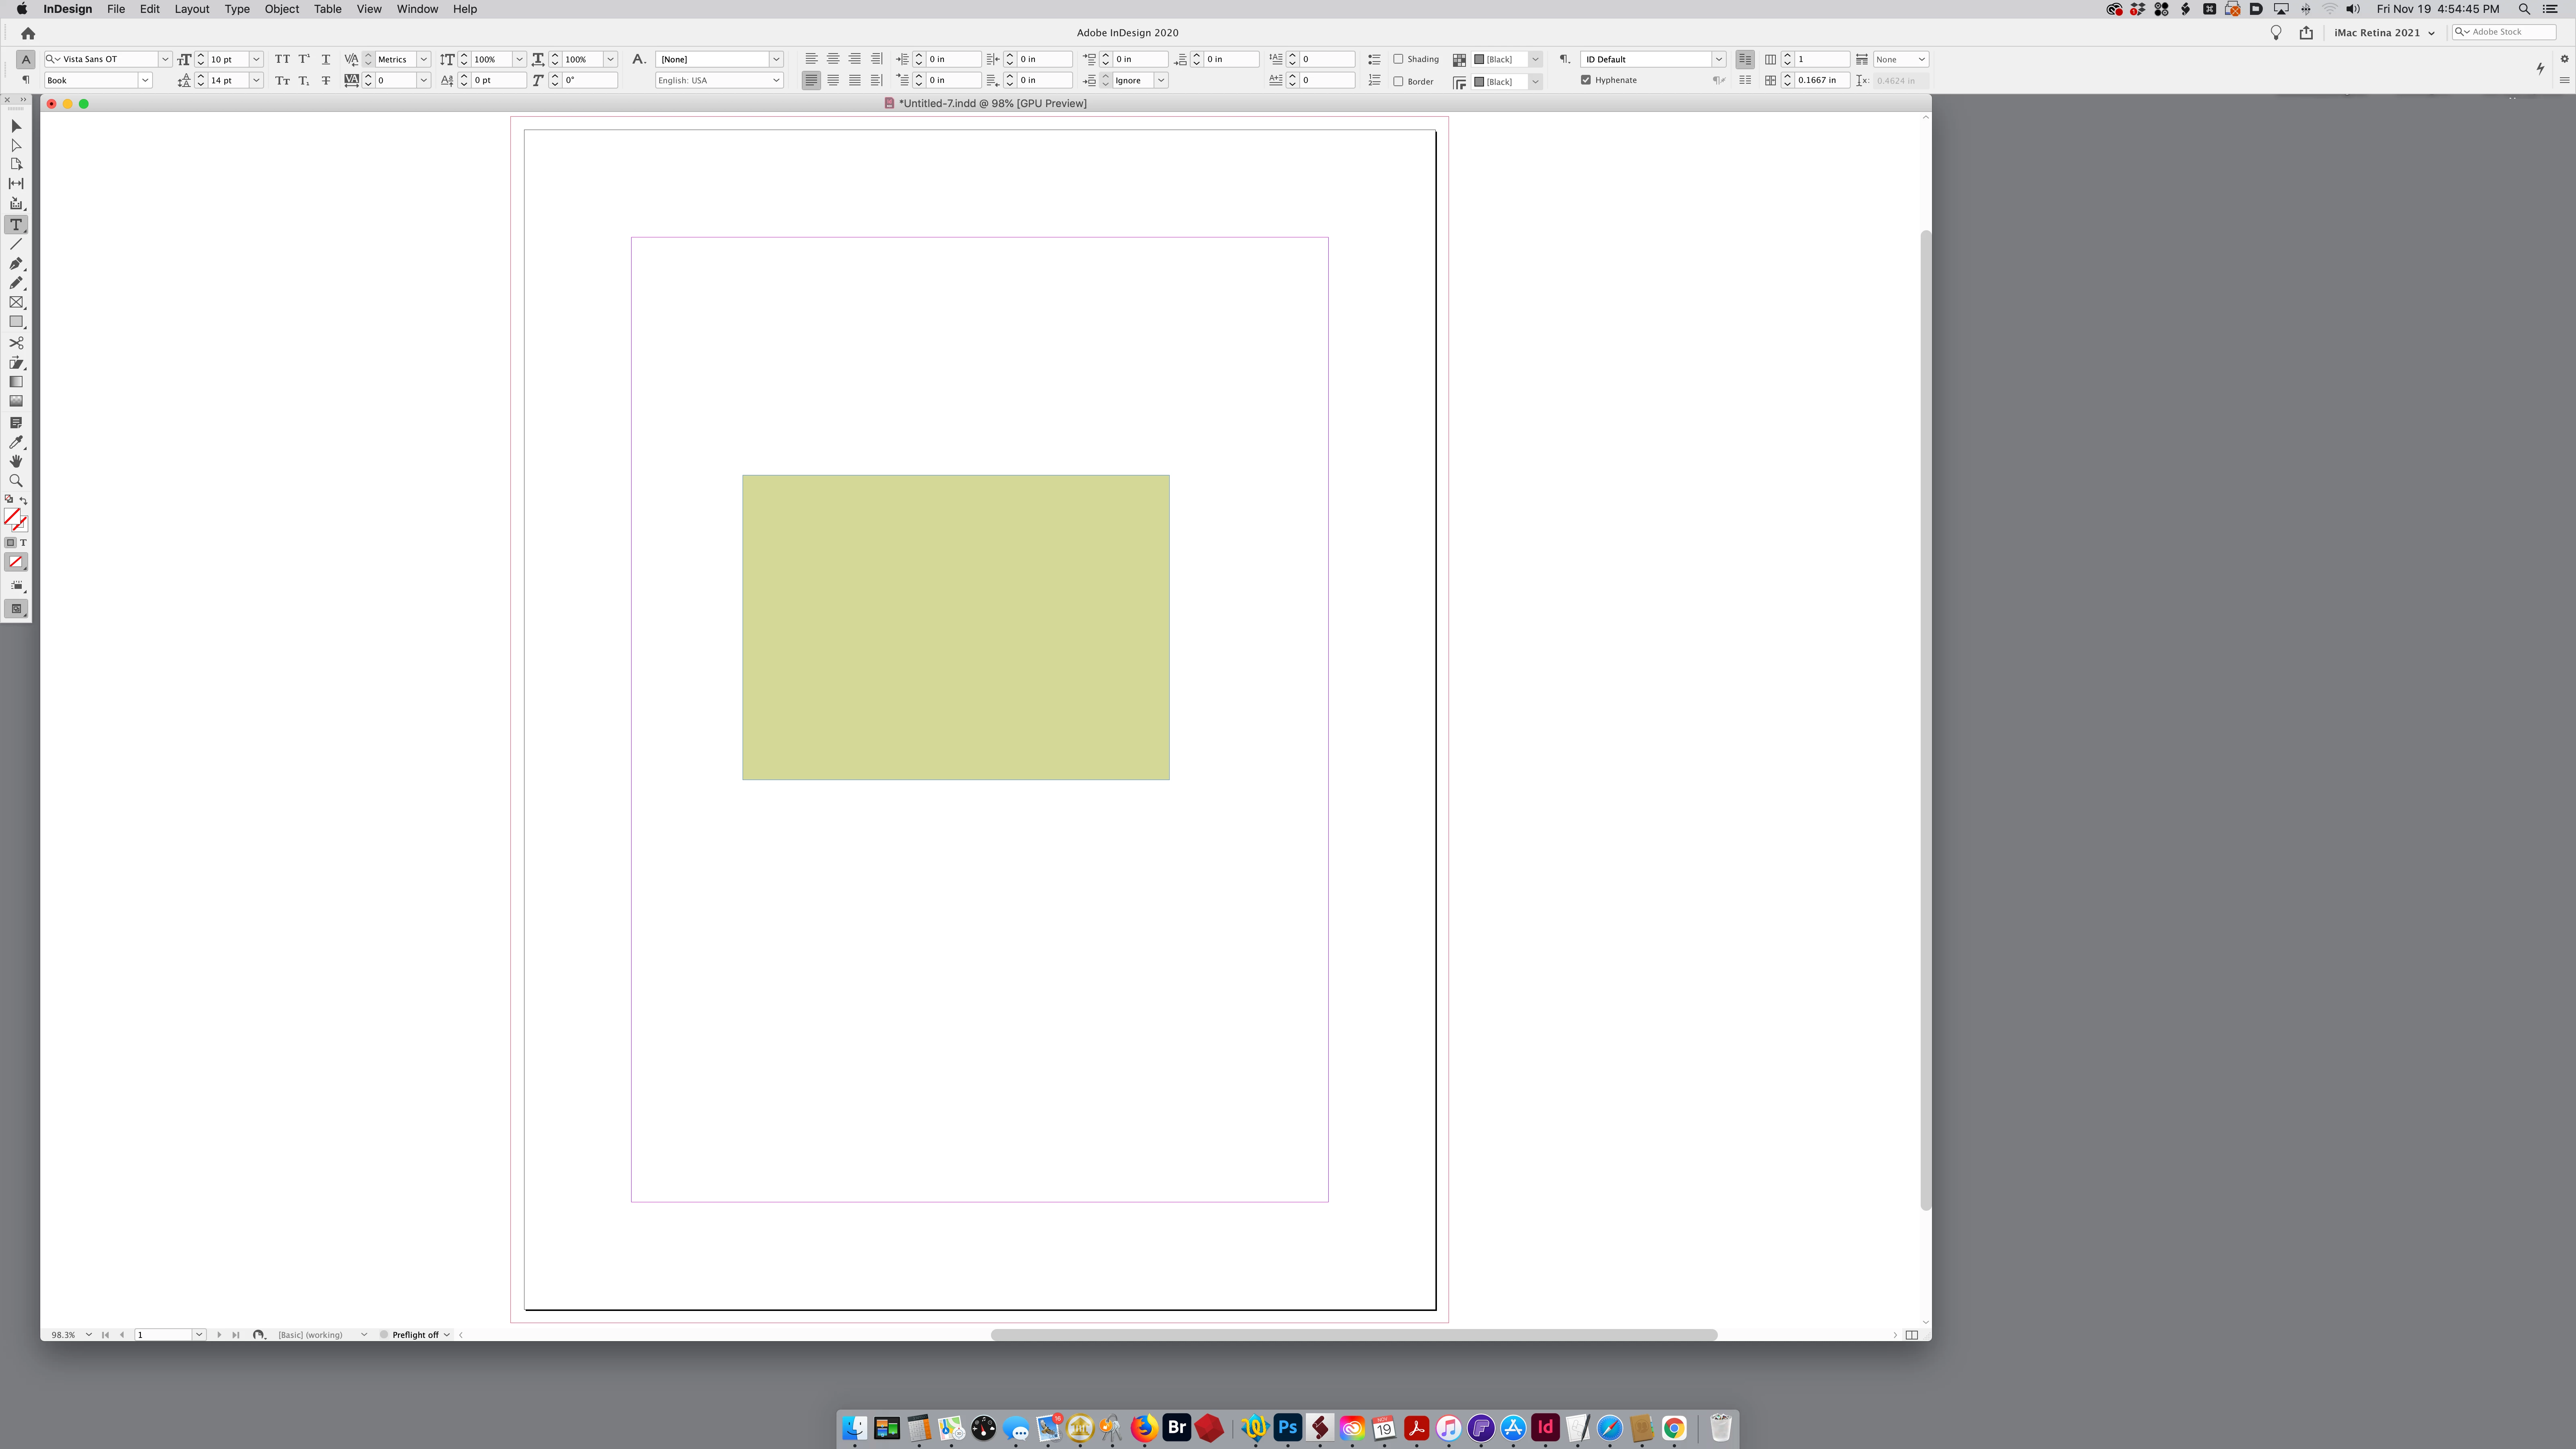The width and height of the screenshot is (2576, 1449).
Task: Select the Pen tool
Action: coord(16,264)
